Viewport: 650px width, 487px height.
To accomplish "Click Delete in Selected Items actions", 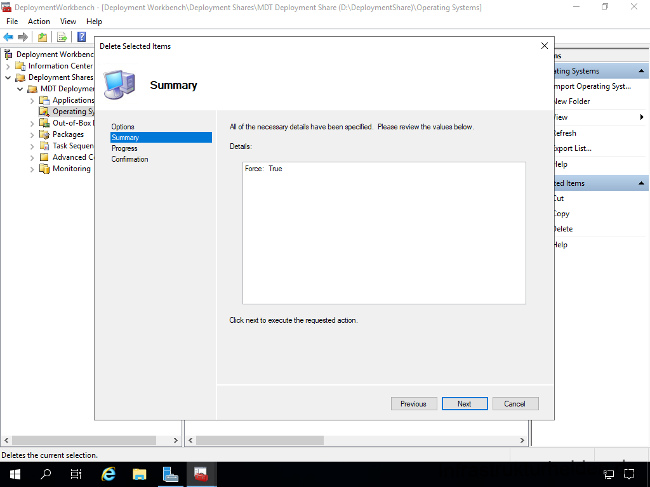I will pyautogui.click(x=564, y=229).
